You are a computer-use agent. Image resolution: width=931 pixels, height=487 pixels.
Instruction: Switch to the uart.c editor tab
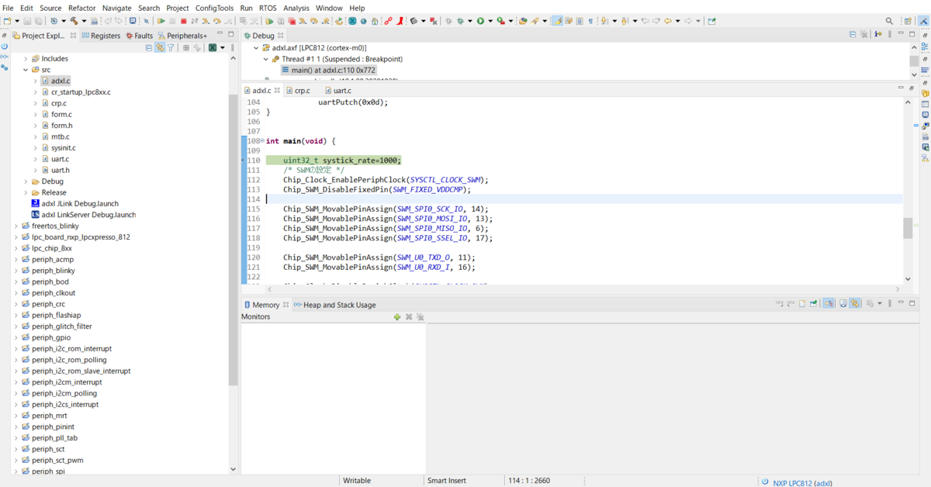coord(342,91)
